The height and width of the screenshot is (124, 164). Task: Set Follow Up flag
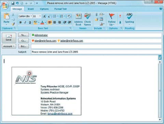[112, 19]
